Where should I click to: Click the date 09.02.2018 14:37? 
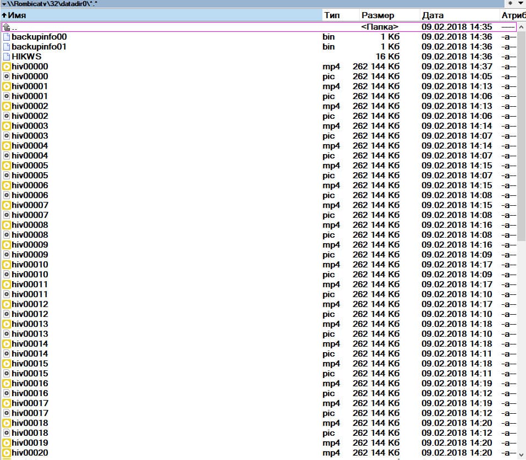[457, 67]
